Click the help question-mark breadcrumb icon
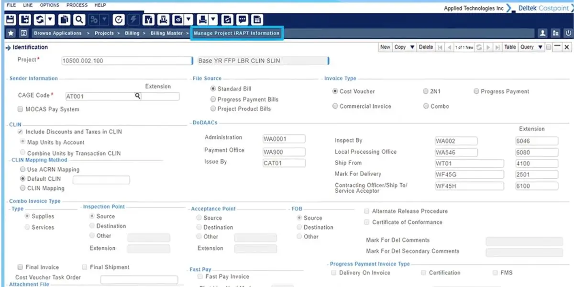Viewport: 574px width, 287px height. (x=23, y=33)
